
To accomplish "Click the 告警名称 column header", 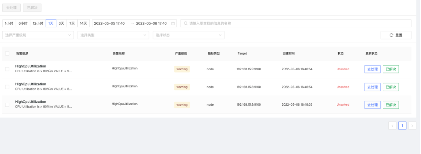I will [119, 53].
